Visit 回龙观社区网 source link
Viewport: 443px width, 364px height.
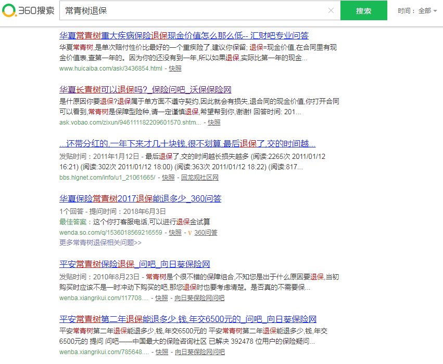(200, 178)
